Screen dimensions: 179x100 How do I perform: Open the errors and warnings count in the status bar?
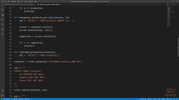tap(27, 99)
